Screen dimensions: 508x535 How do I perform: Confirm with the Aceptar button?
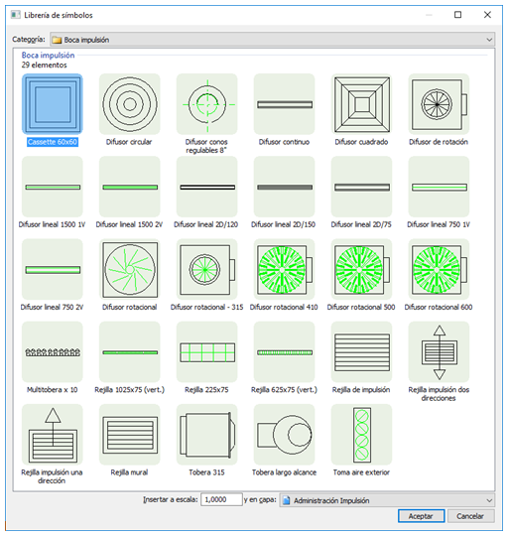pyautogui.click(x=421, y=516)
